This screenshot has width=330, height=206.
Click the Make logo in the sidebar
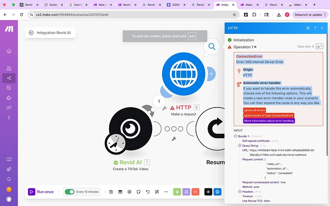tap(9, 29)
